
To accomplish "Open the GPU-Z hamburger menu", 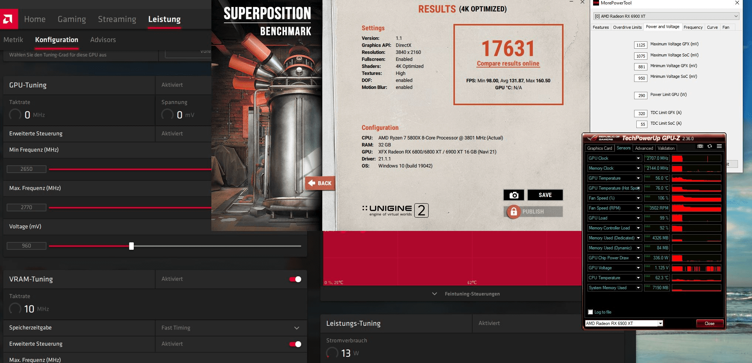I will coord(719,146).
